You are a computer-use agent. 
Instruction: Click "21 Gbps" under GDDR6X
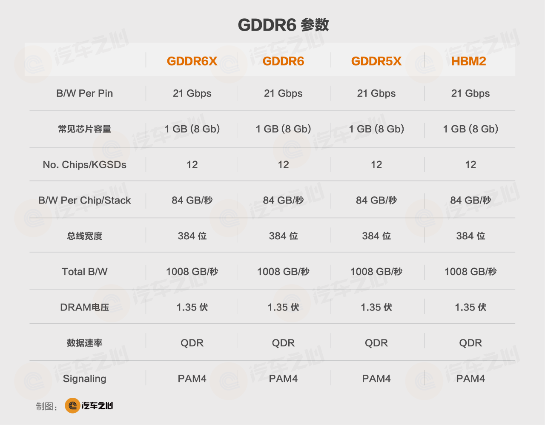pos(192,93)
